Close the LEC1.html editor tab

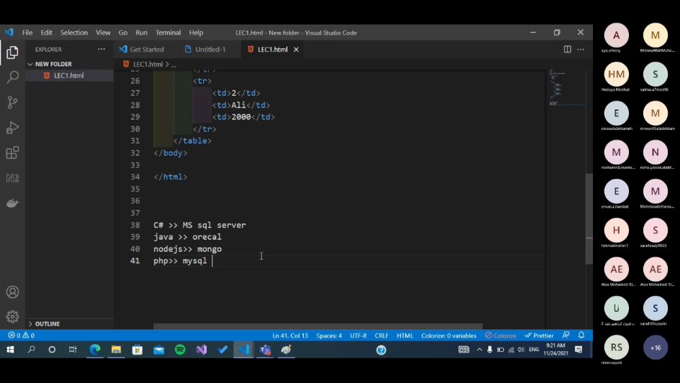click(x=296, y=50)
